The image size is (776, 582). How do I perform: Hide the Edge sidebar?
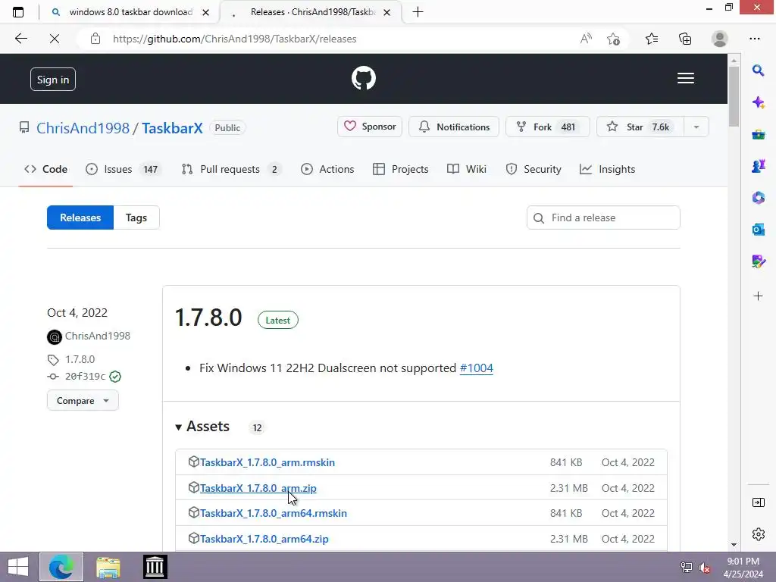point(758,503)
